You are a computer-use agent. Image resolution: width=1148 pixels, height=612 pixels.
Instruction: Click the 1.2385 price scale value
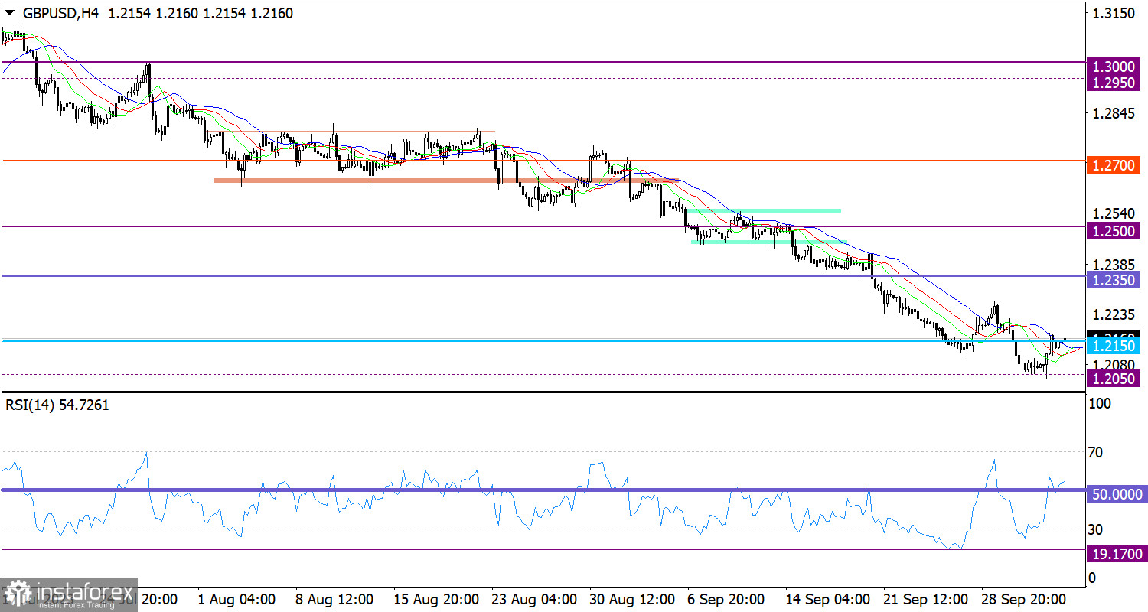click(x=1114, y=264)
